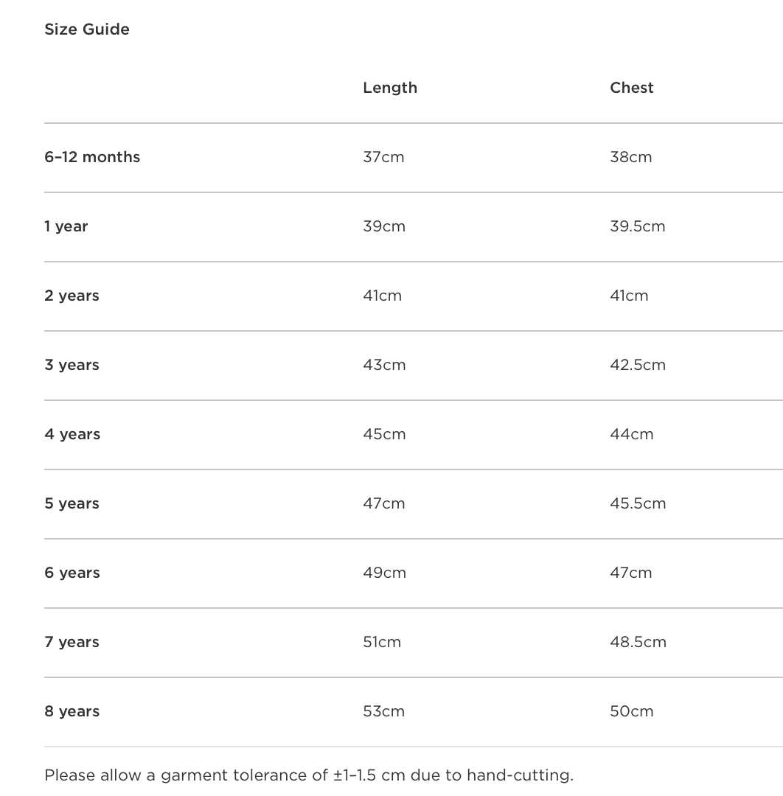Click the Chest column header
The height and width of the screenshot is (796, 783).
632,88
